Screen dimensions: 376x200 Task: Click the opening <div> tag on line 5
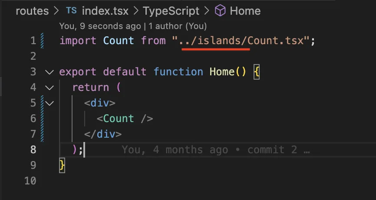pos(100,103)
